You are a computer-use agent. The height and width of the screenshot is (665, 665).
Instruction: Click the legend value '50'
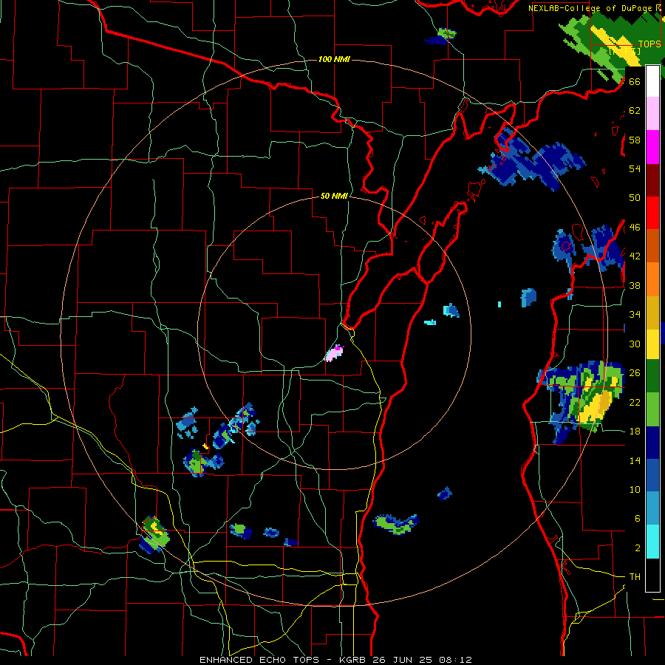[x=635, y=198]
